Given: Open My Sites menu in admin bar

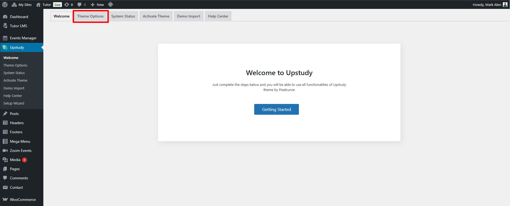Looking at the screenshot, I should tap(22, 5).
